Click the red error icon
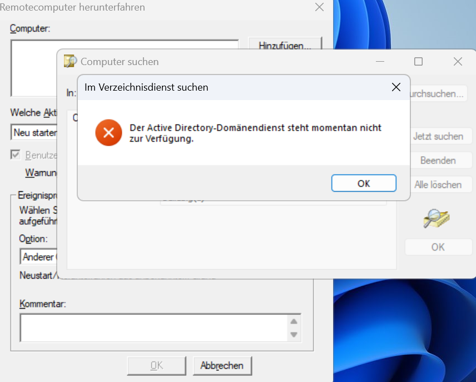 pos(108,133)
